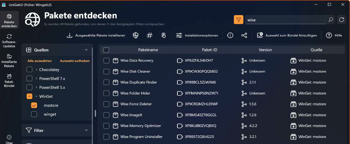
Task: Open Pakete entdecken in the sidebar
Action: (9, 20)
